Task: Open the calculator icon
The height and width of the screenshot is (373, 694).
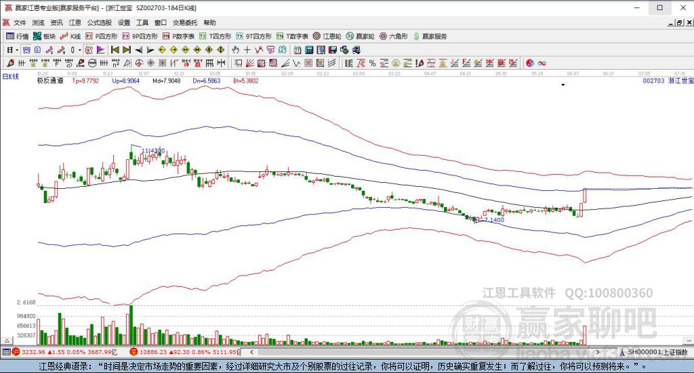Action: [309, 50]
